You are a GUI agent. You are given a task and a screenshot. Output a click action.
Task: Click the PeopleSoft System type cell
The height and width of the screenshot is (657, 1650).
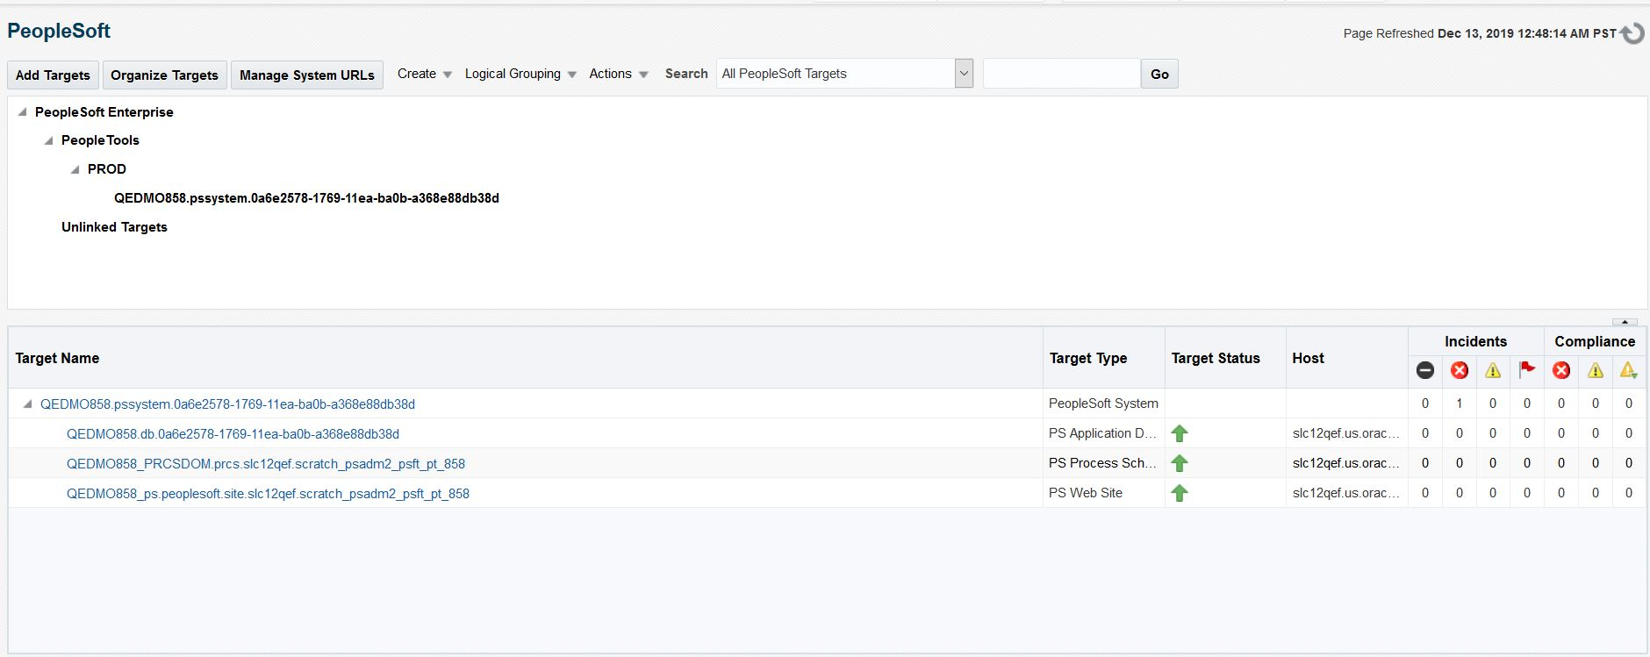pyautogui.click(x=1103, y=403)
